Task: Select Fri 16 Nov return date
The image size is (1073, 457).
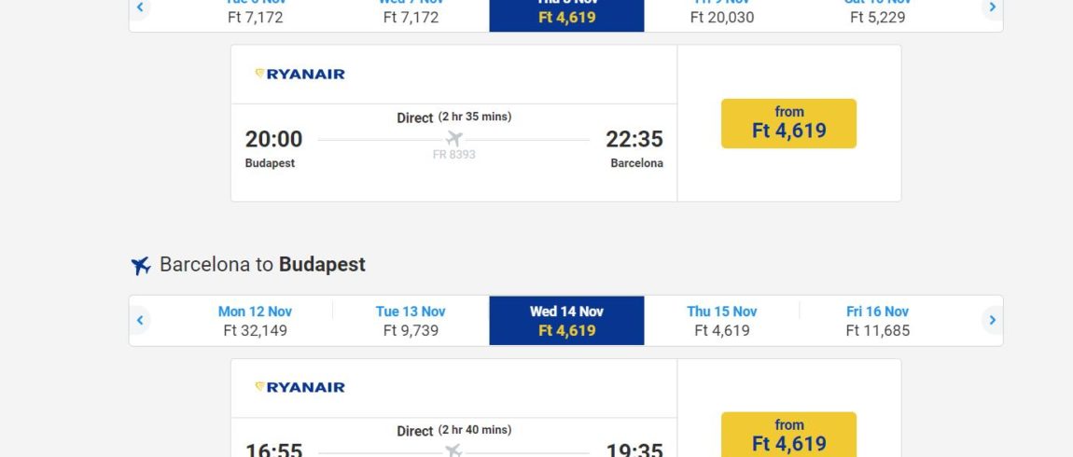Action: (877, 321)
